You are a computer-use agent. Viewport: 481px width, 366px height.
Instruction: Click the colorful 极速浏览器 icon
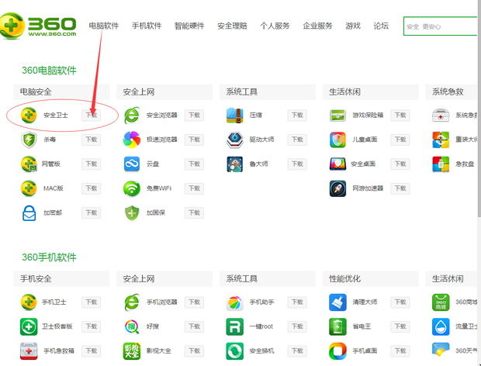point(132,140)
